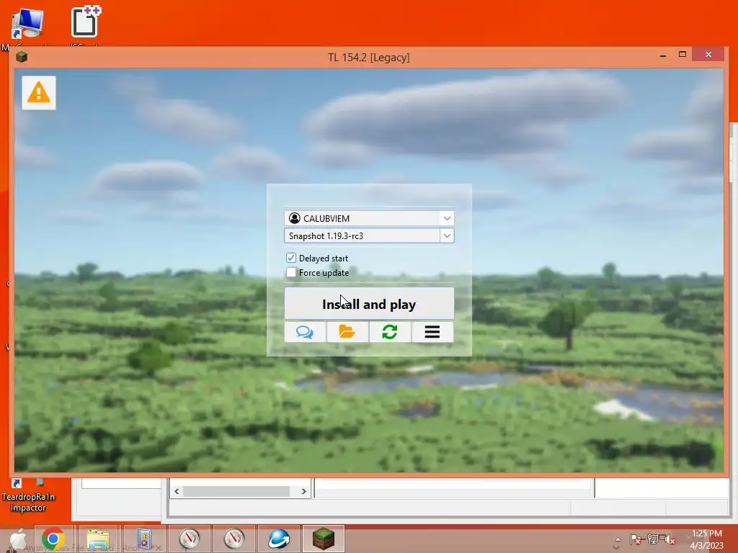Open the second Safari compass taskbar icon

tap(234, 539)
